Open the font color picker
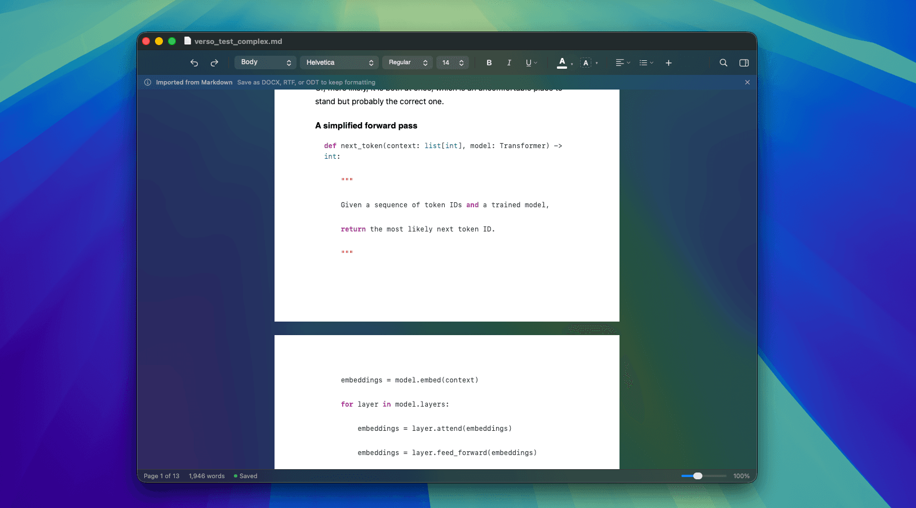 pyautogui.click(x=563, y=63)
